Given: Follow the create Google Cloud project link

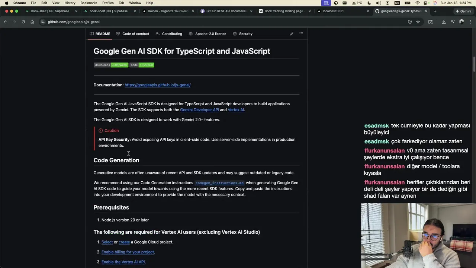Looking at the screenshot, I should click(124, 242).
